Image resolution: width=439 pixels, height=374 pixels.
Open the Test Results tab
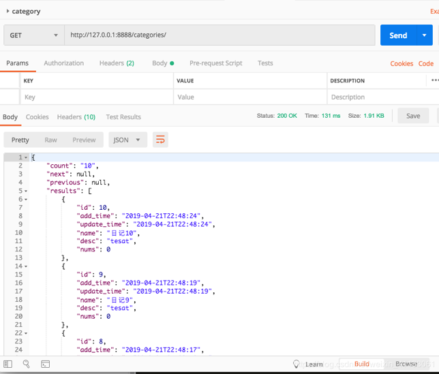point(123,117)
